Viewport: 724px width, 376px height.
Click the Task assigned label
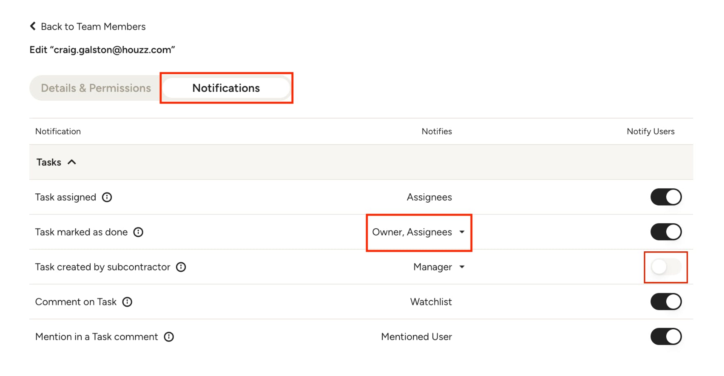coord(65,197)
